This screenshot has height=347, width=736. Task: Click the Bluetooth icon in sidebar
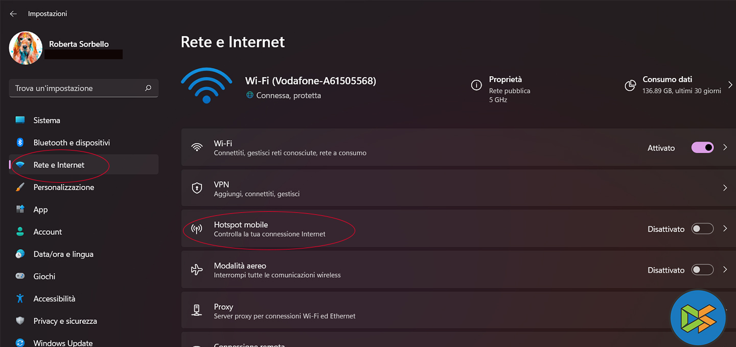(x=20, y=142)
